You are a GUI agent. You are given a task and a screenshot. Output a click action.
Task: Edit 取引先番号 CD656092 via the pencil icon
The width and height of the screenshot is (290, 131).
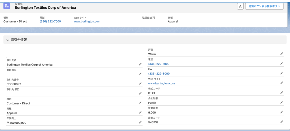point(140,84)
